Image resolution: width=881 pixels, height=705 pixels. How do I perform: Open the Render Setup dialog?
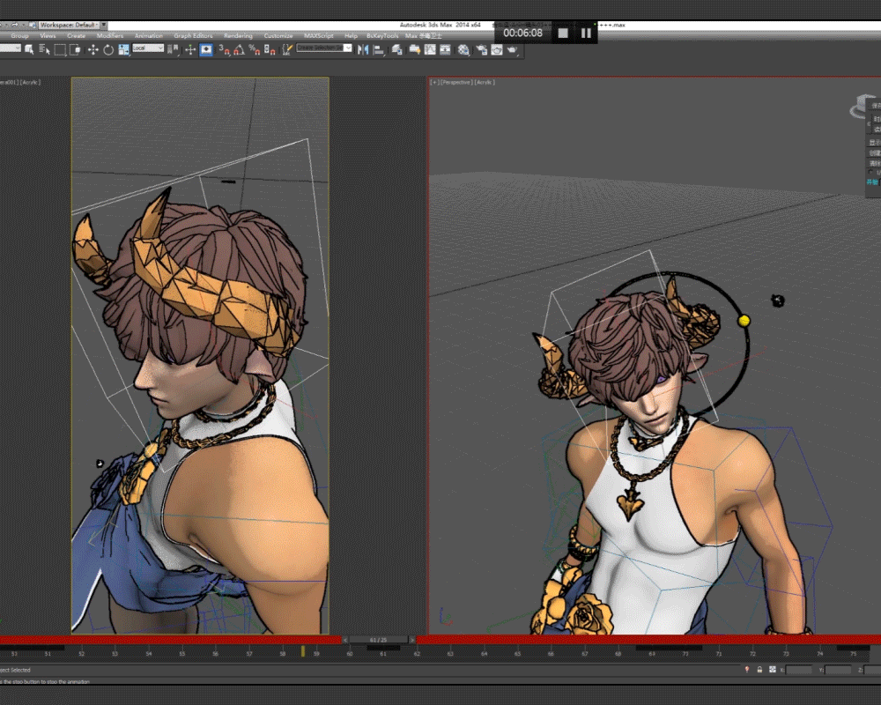(x=482, y=49)
